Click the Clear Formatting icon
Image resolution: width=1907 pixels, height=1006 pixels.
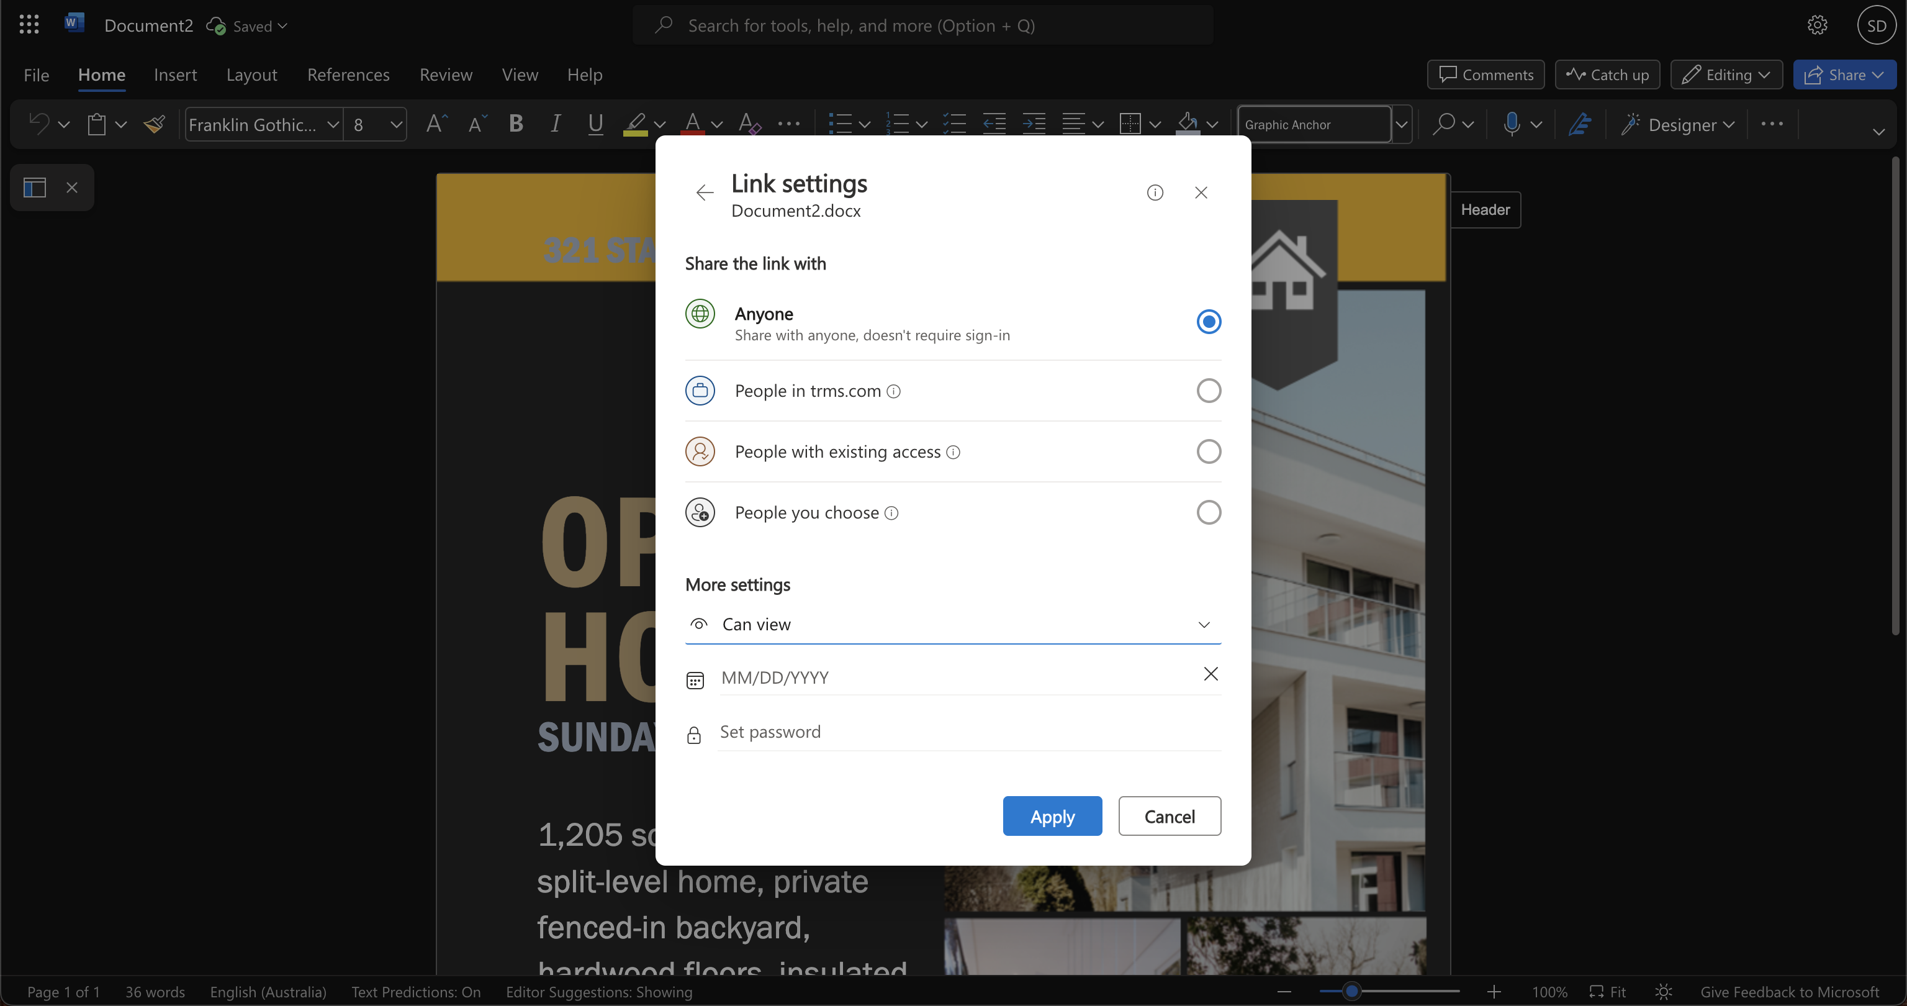coord(749,123)
